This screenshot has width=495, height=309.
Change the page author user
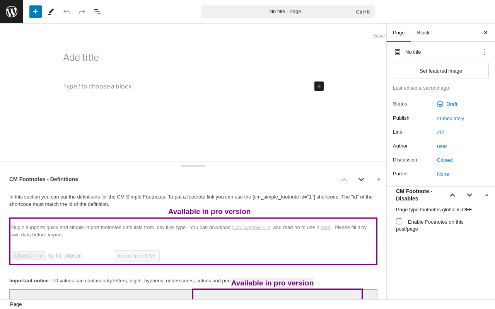(x=442, y=146)
